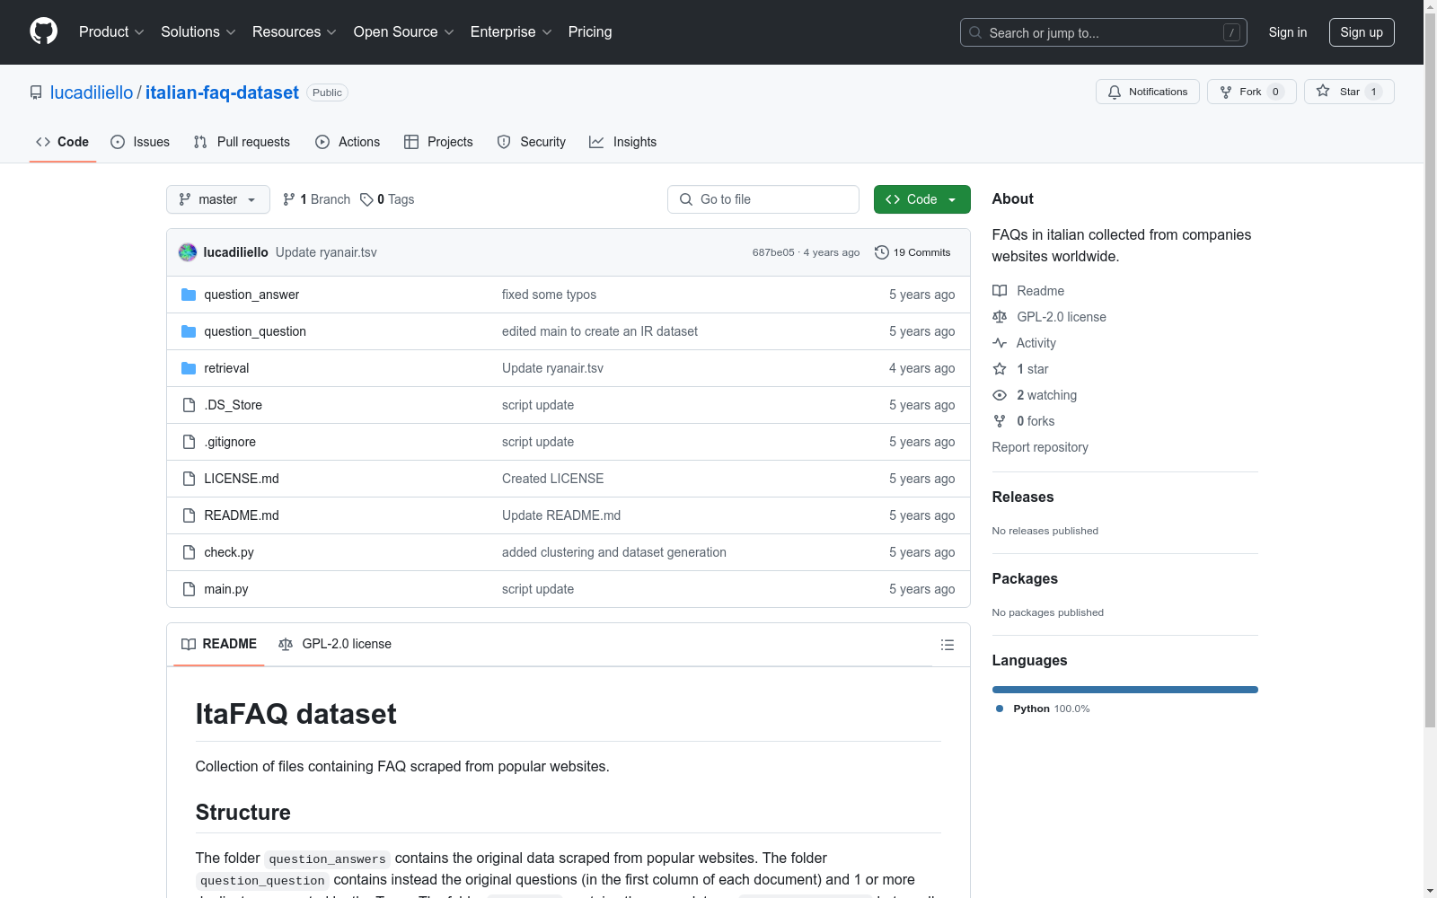Click the bell icon in Notifications button
The width and height of the screenshot is (1437, 898).
pyautogui.click(x=1115, y=92)
